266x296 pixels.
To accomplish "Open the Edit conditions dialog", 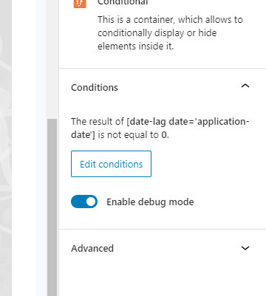I will coord(111,164).
